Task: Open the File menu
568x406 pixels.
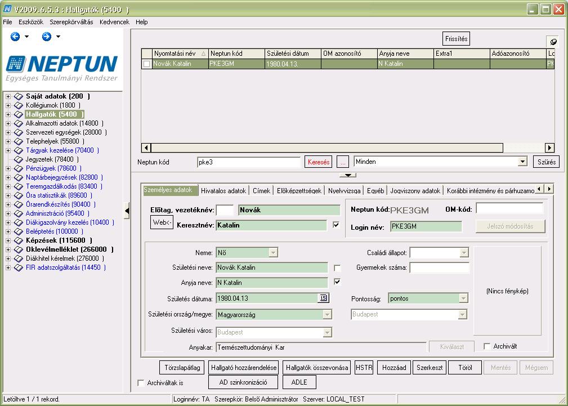Action: pyautogui.click(x=7, y=22)
